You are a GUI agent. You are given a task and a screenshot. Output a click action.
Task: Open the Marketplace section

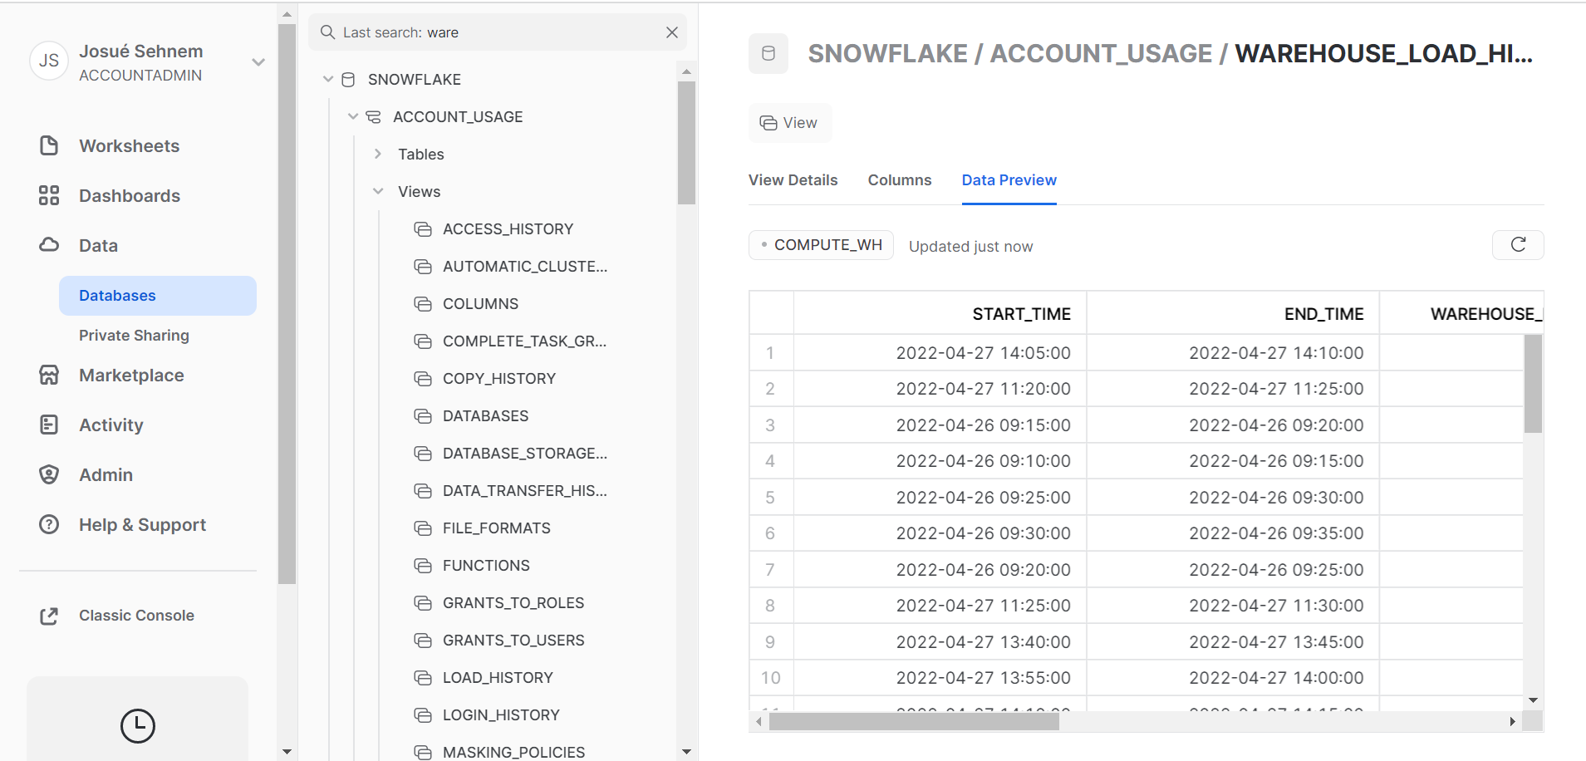[131, 376]
